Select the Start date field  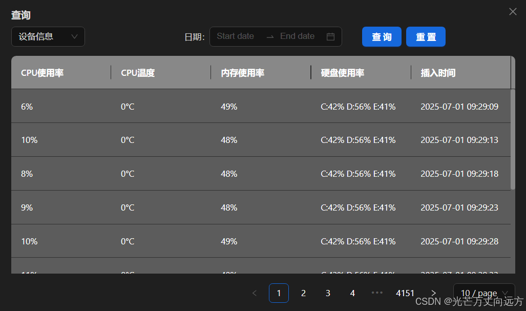point(236,36)
